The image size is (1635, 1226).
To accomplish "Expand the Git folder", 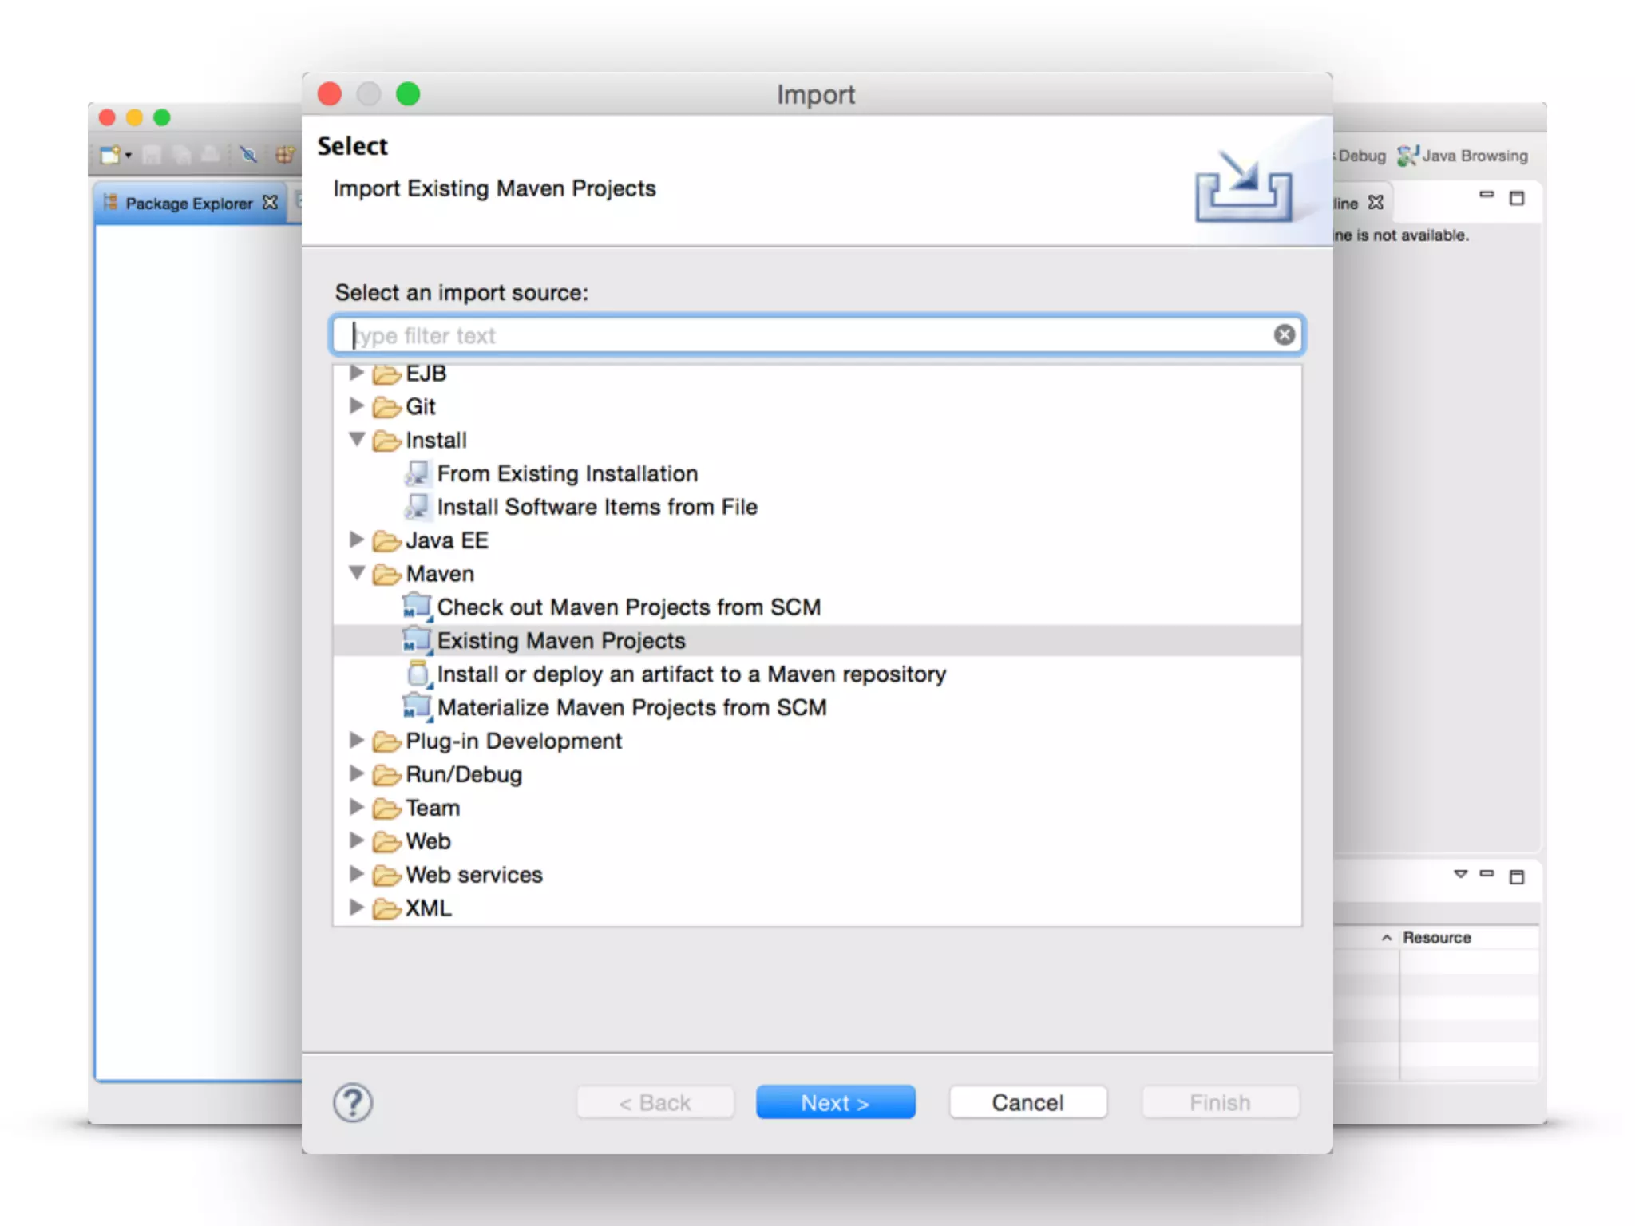I will click(x=357, y=406).
